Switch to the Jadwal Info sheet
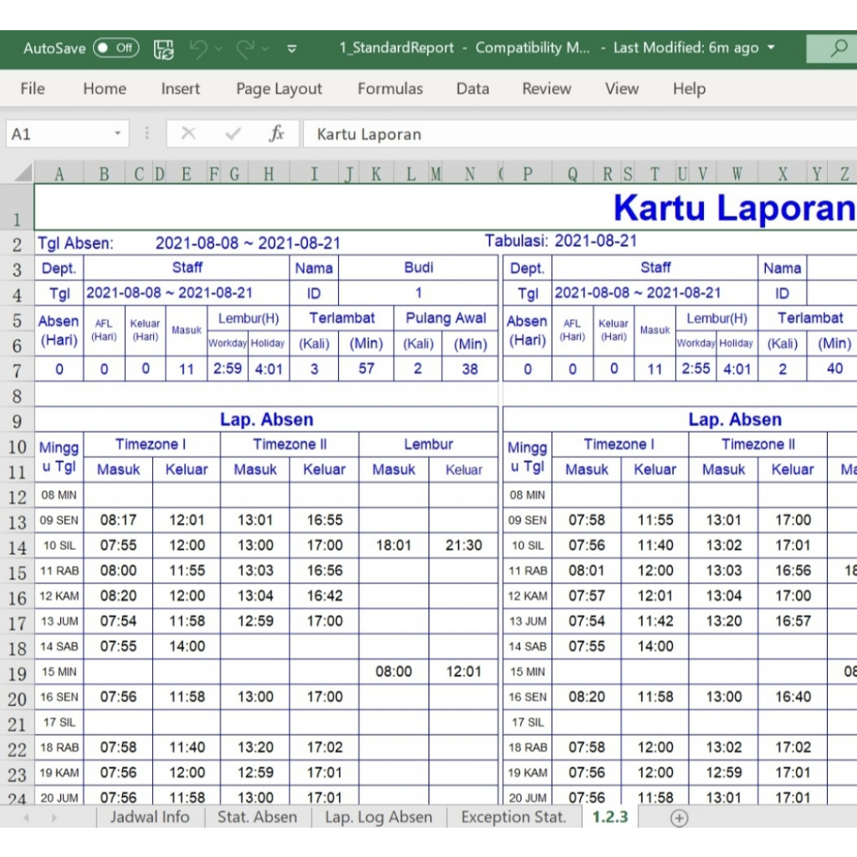 click(x=150, y=818)
